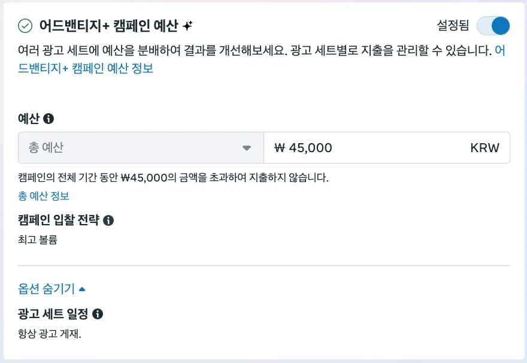Turn off the 어드밴티지+ 캠페인 예산 switch
The image size is (527, 363).
[493, 26]
